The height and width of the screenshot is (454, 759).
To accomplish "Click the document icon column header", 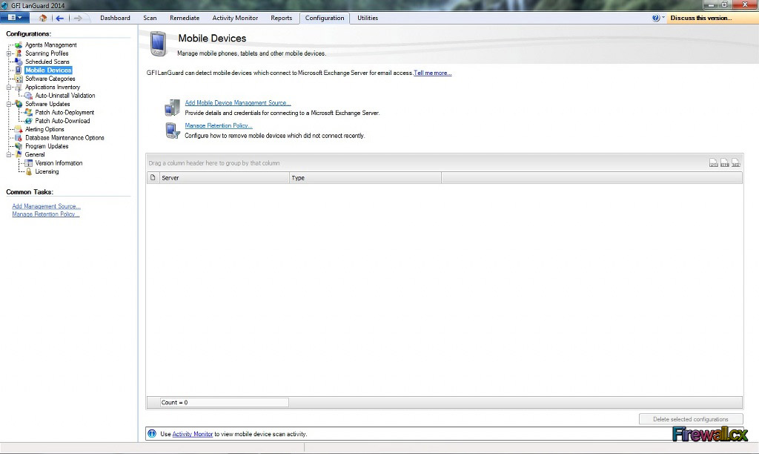I will pos(153,178).
